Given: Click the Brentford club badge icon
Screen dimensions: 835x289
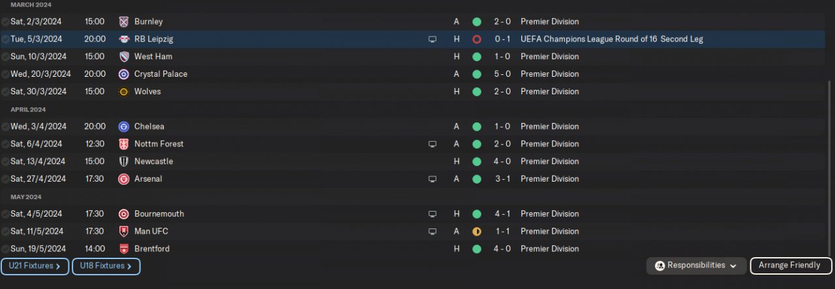Looking at the screenshot, I should pos(124,249).
